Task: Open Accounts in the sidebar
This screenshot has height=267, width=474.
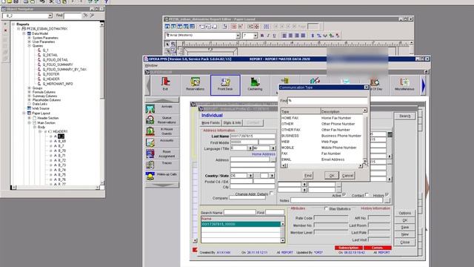Action: [150, 142]
